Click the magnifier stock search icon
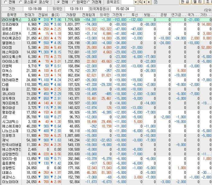The width and height of the screenshot is (212, 185). tap(140, 2)
